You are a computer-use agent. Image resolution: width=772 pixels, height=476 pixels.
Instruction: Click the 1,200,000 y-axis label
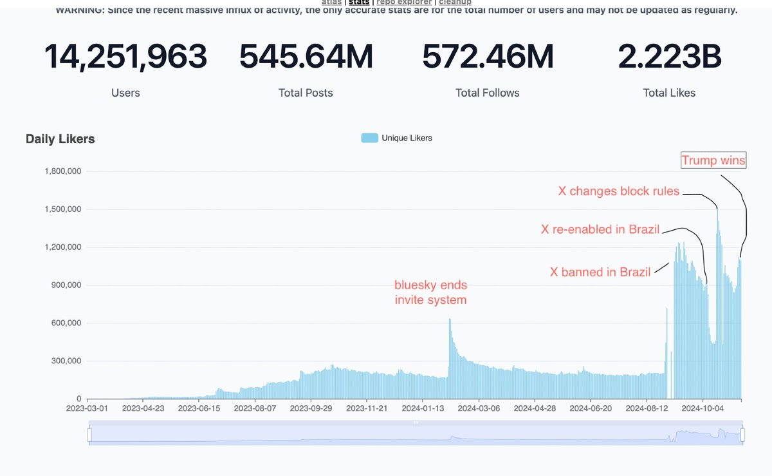(x=62, y=247)
